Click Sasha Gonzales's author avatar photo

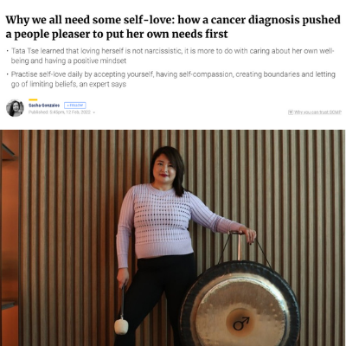15,108
